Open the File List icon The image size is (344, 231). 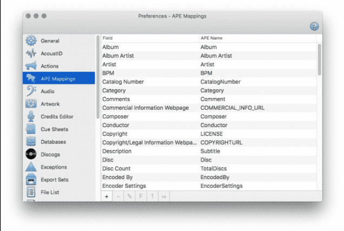point(31,192)
